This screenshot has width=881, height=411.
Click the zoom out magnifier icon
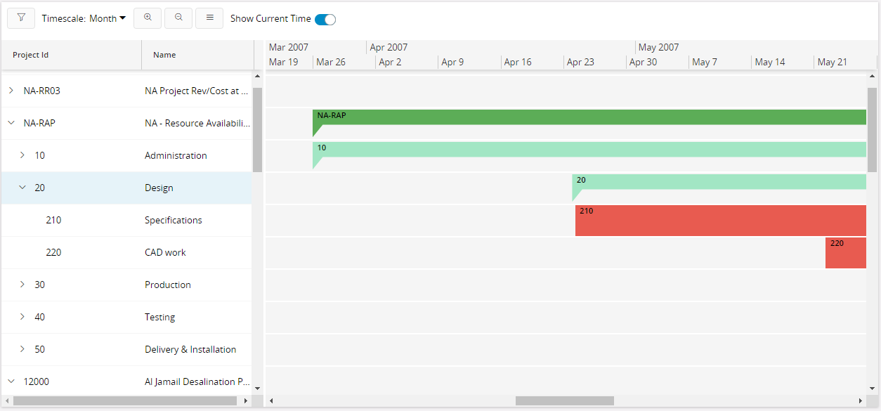click(x=178, y=18)
